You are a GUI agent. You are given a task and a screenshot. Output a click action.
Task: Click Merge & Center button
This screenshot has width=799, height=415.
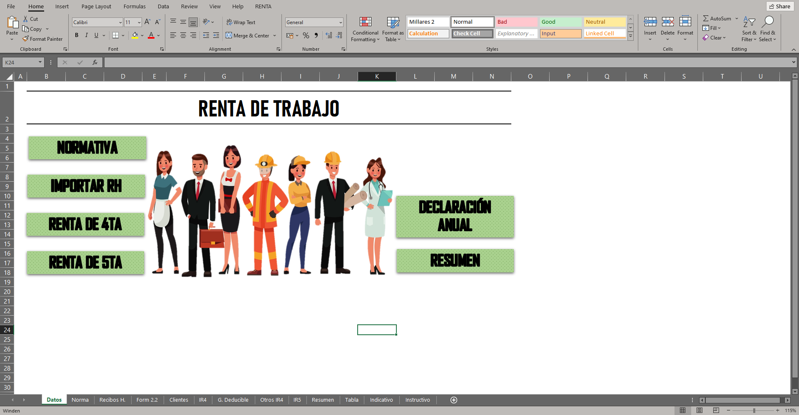pos(247,35)
